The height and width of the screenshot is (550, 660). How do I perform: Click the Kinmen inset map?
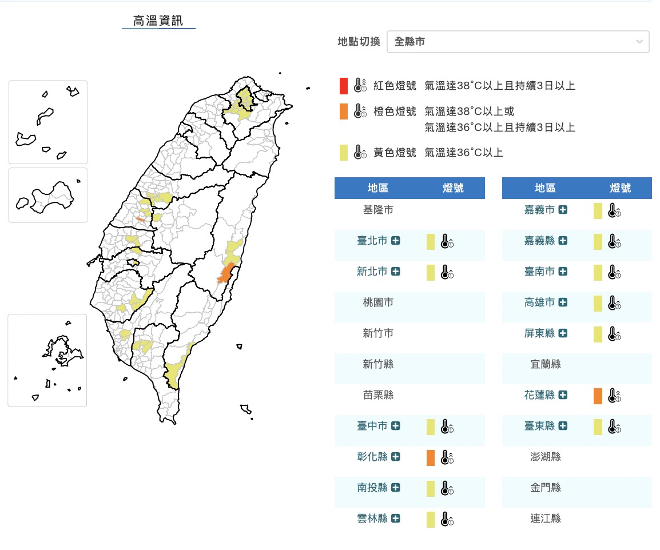48,196
